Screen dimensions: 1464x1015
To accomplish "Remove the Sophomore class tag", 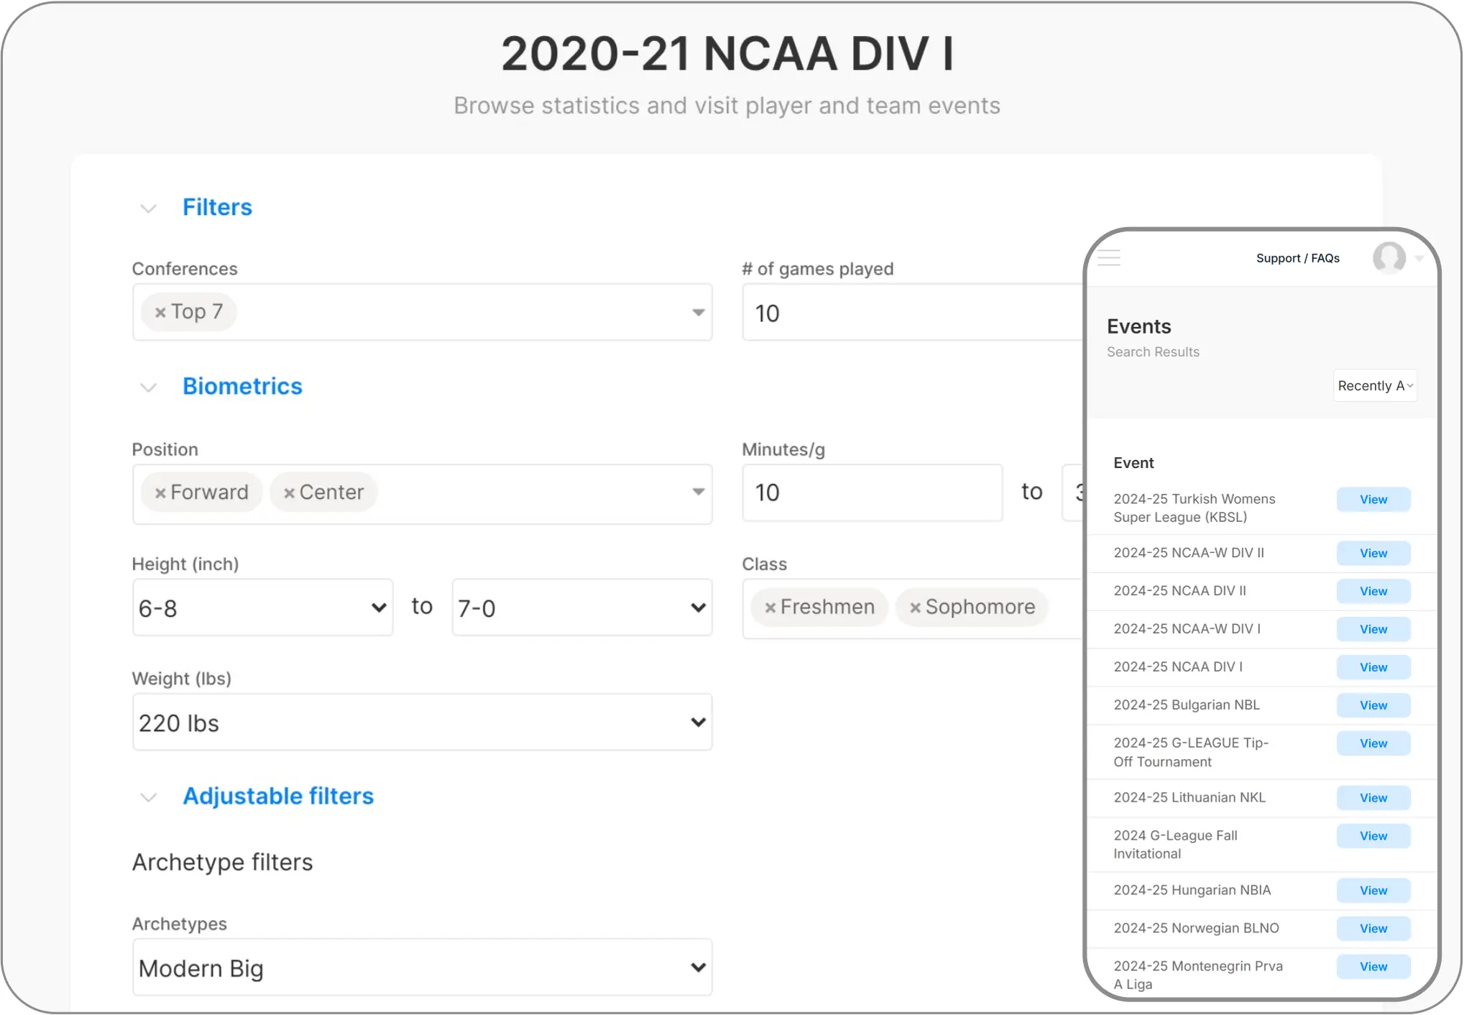I will click(x=916, y=608).
